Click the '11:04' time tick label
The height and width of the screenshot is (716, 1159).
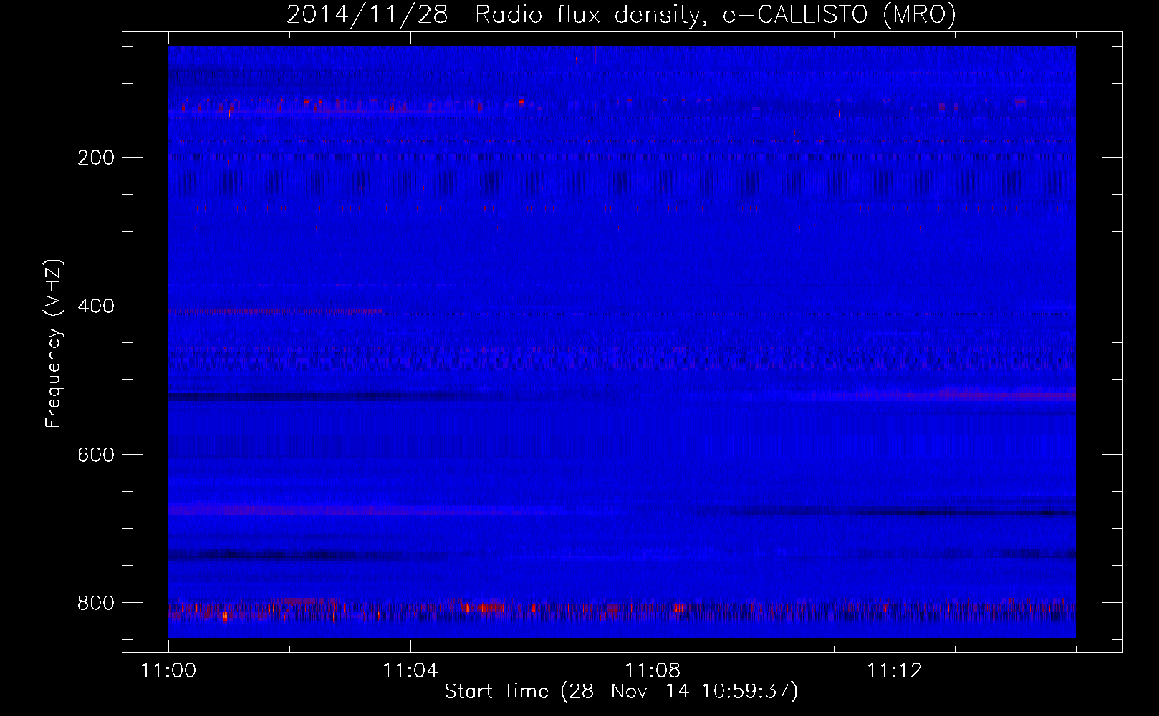410,670
